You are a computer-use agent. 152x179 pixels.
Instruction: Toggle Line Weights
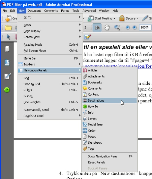(50, 102)
